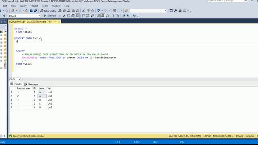This screenshot has height=145, width=258.
Task: Run the query with Execute
Action: pyautogui.click(x=50, y=16)
